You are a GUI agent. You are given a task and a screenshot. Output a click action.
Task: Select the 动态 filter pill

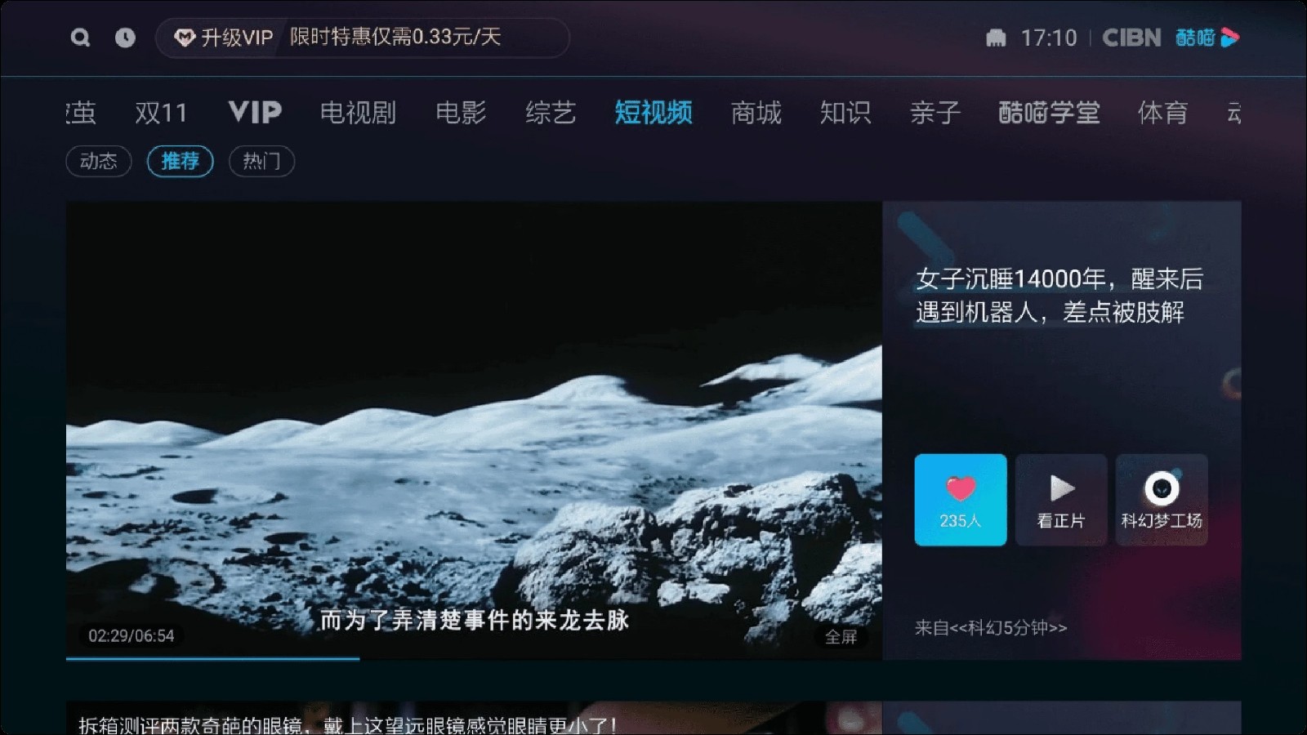[98, 161]
